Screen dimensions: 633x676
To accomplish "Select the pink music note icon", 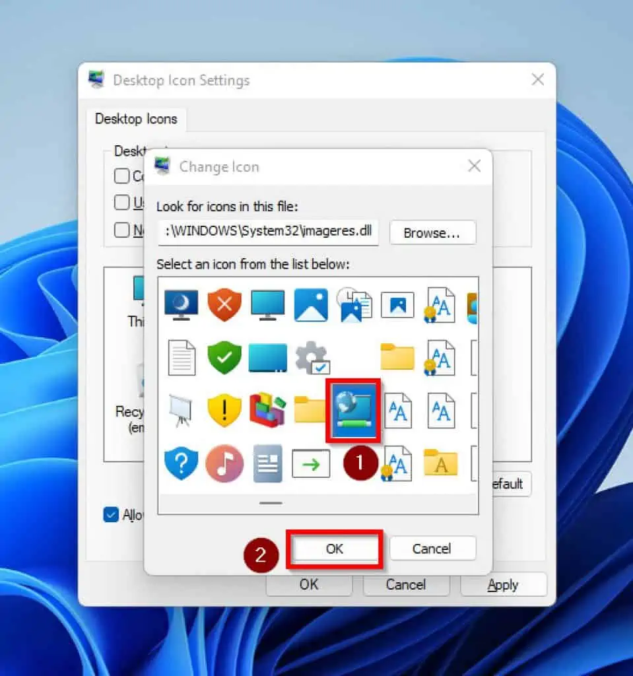I will [224, 463].
